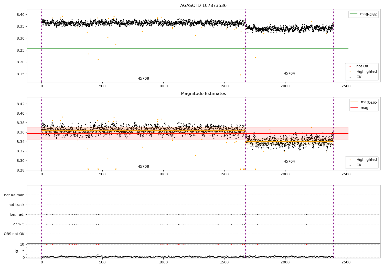Click the 8.15 y-axis tick label
Viewport: 384px width, 268px height.
[21, 74]
